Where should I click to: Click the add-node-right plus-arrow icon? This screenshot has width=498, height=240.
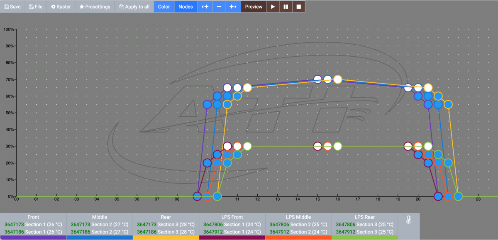click(x=233, y=7)
